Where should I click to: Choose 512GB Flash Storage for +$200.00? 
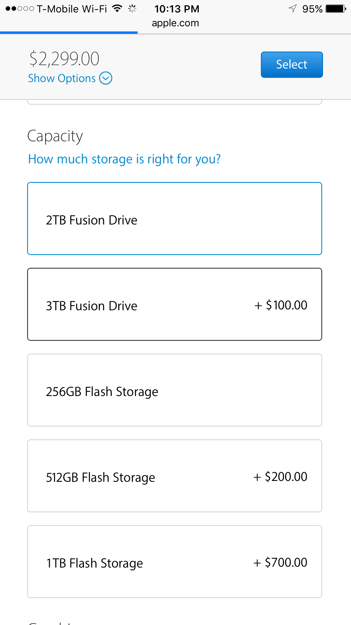(x=175, y=476)
